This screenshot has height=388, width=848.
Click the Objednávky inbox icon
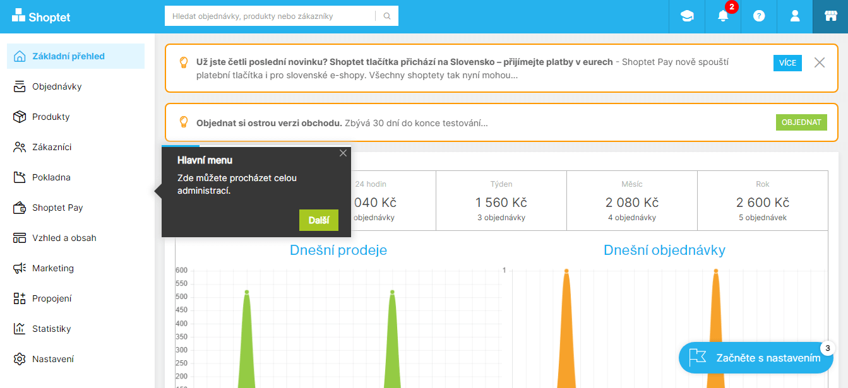[x=20, y=86]
